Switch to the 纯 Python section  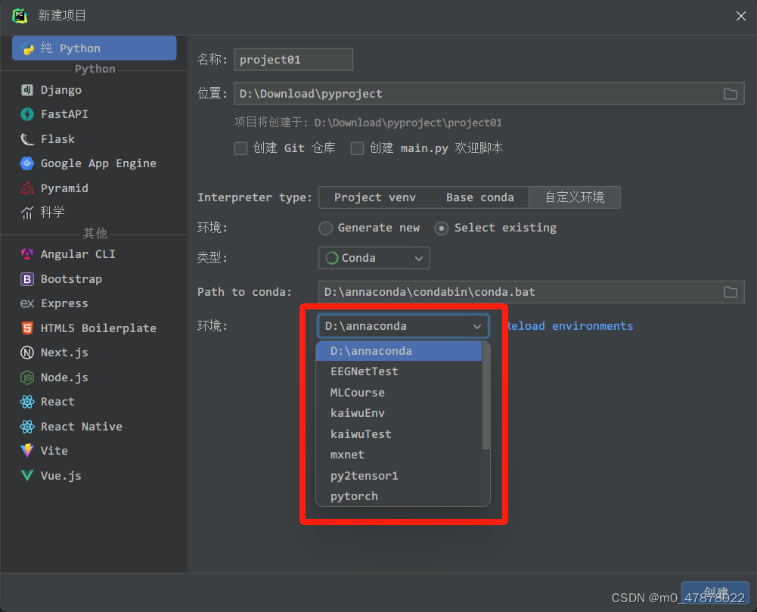(x=94, y=48)
